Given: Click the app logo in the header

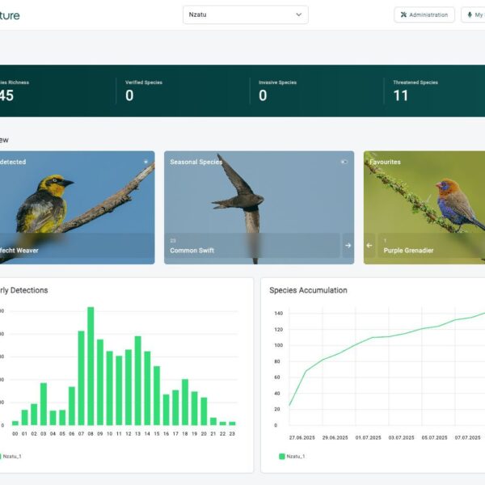Looking at the screenshot, I should [x=10, y=15].
